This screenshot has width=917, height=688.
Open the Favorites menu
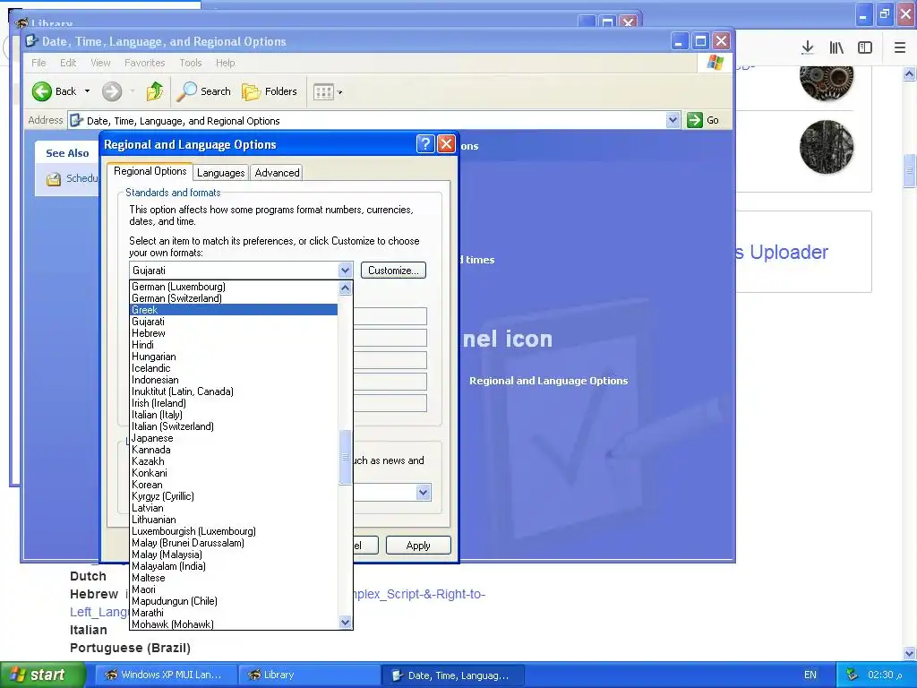144,63
